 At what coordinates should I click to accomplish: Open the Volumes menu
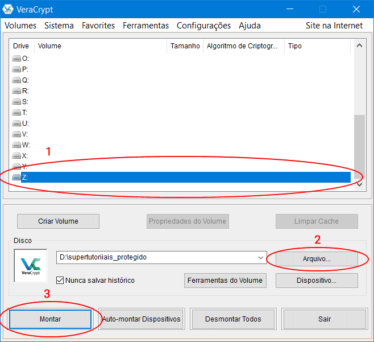click(20, 26)
